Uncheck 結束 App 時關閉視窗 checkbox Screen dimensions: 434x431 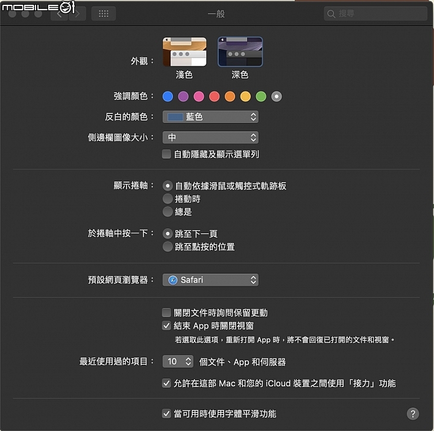[x=166, y=326]
